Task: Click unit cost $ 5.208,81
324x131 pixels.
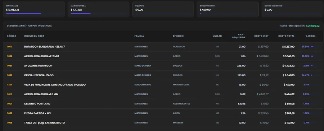Action: 263,56
